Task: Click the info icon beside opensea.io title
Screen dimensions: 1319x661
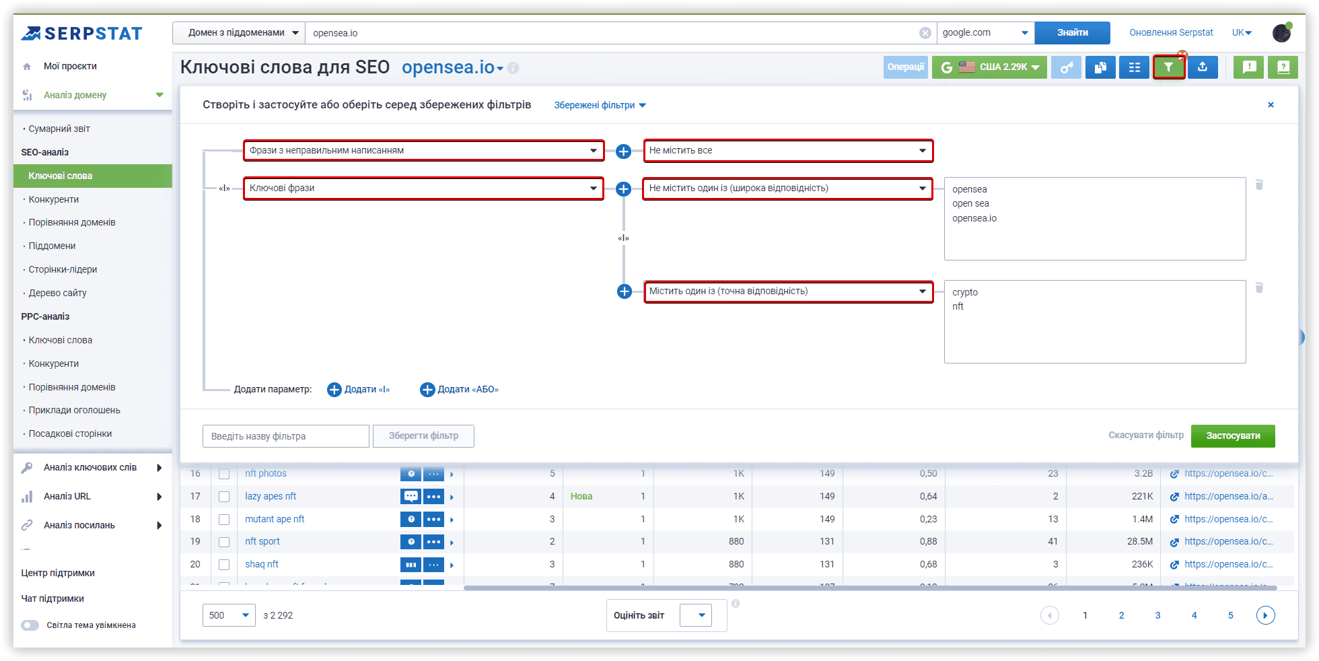Action: click(x=513, y=68)
